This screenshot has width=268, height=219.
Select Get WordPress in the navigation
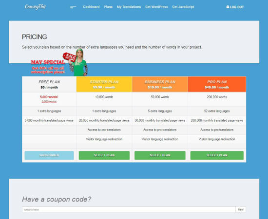pos(156,7)
